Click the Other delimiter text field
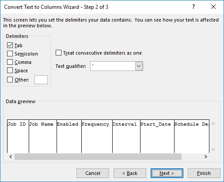The image size is (224, 182). (41, 80)
